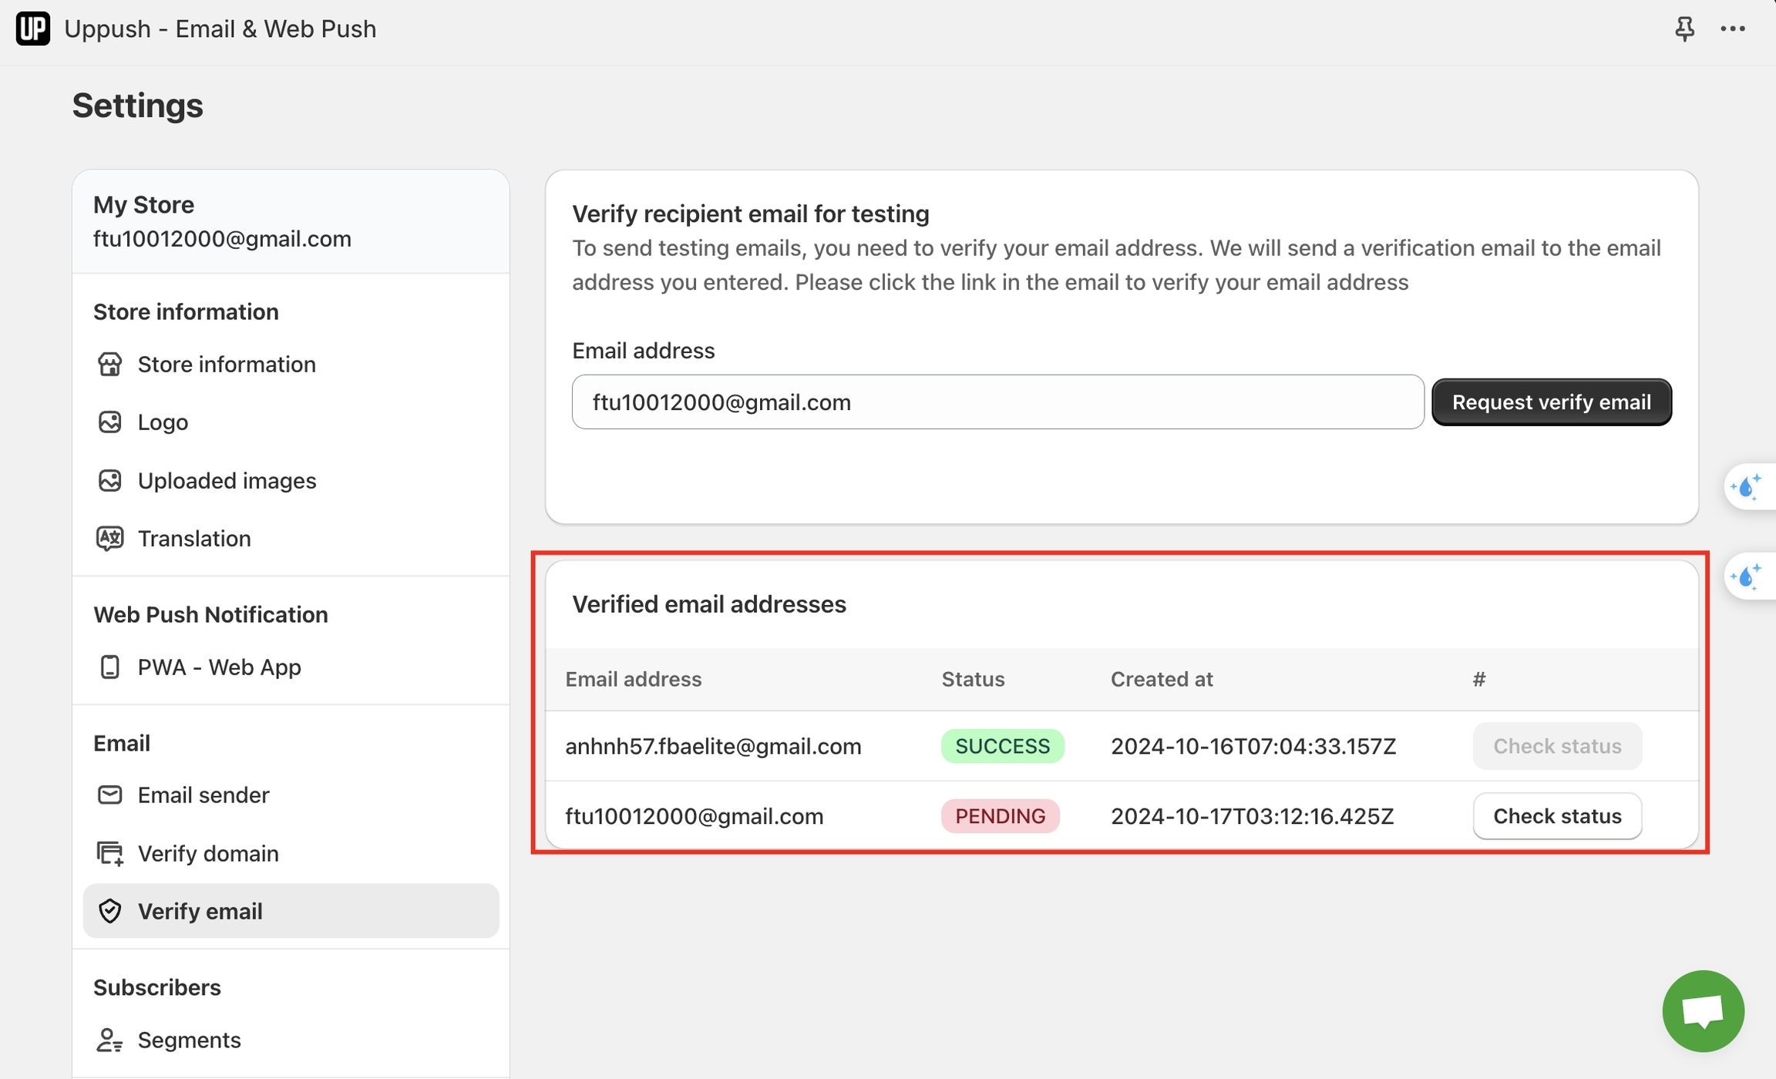The width and height of the screenshot is (1776, 1079).
Task: Check status for ftu10012000@gmail.com
Action: (x=1556, y=815)
